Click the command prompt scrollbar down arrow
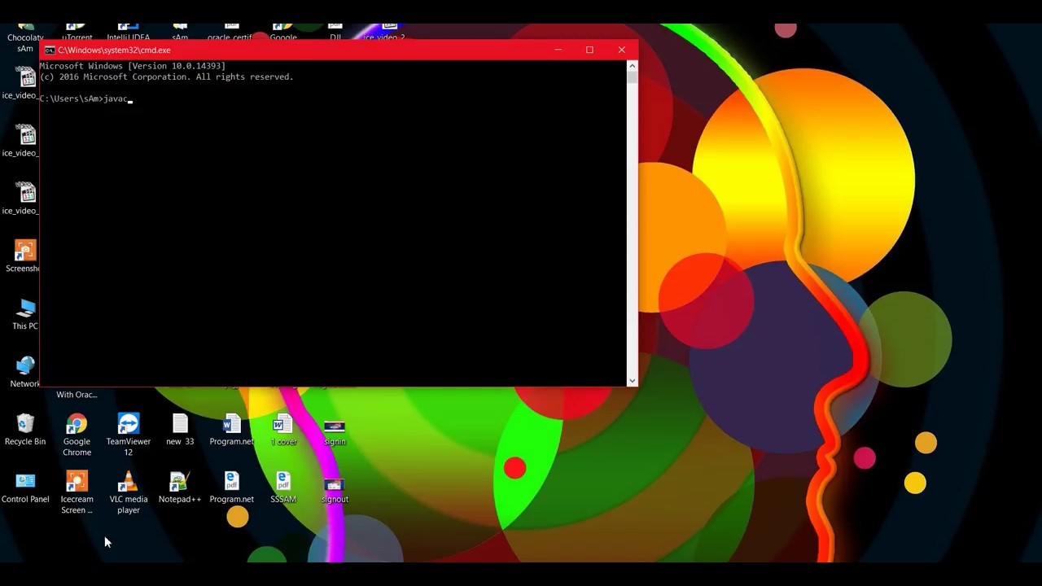Image resolution: width=1042 pixels, height=586 pixels. [632, 380]
